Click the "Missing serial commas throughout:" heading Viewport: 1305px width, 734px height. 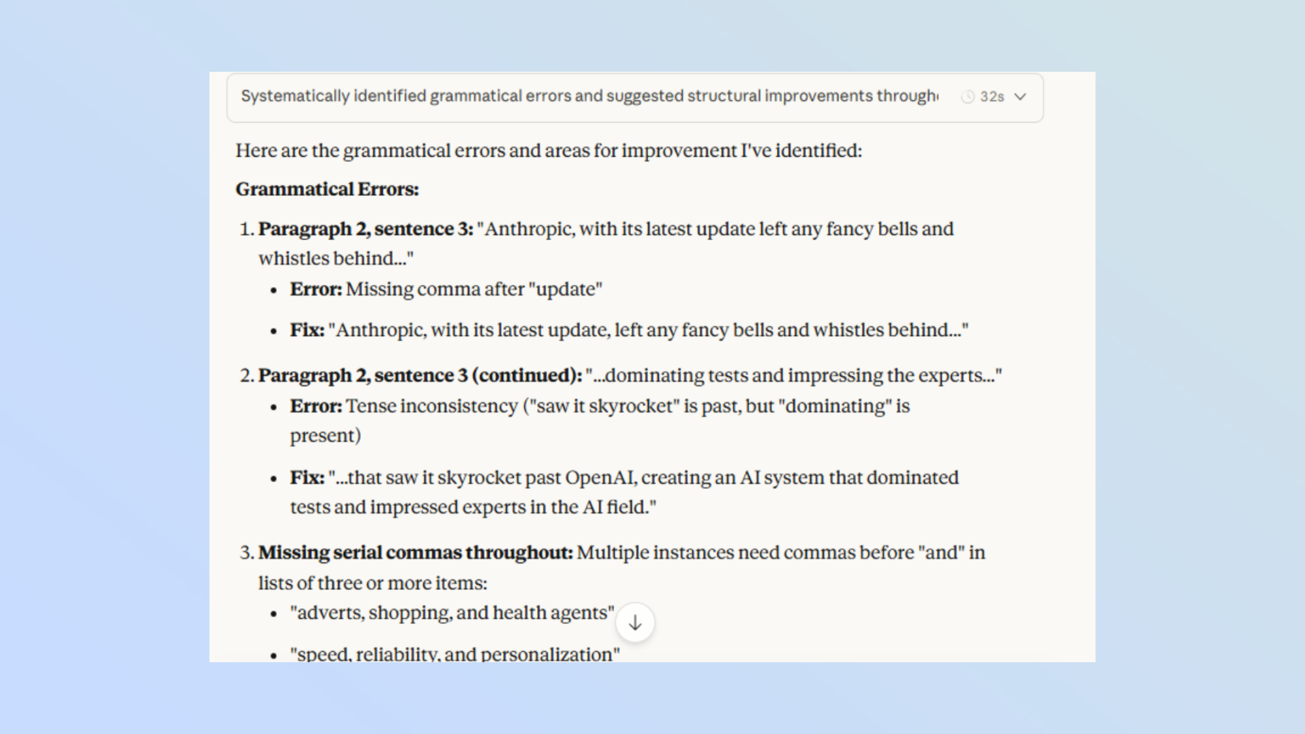tap(415, 553)
